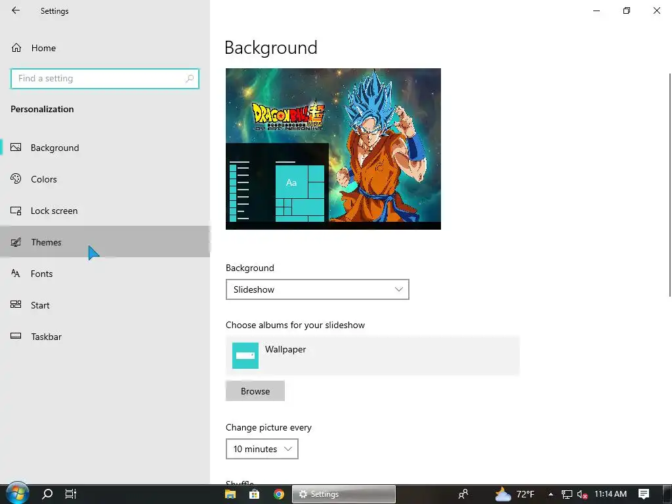
Task: Restore down the Settings window
Action: 627,10
